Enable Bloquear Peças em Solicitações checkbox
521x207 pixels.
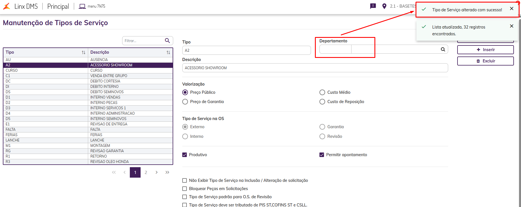pyautogui.click(x=185, y=189)
